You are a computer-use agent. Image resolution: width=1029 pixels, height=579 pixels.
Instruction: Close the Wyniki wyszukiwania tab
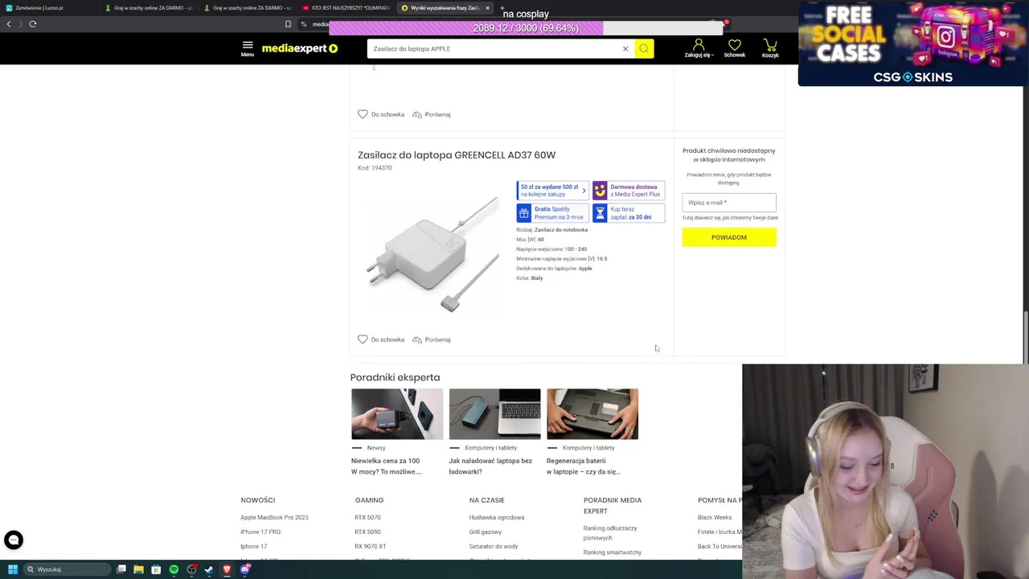click(487, 8)
